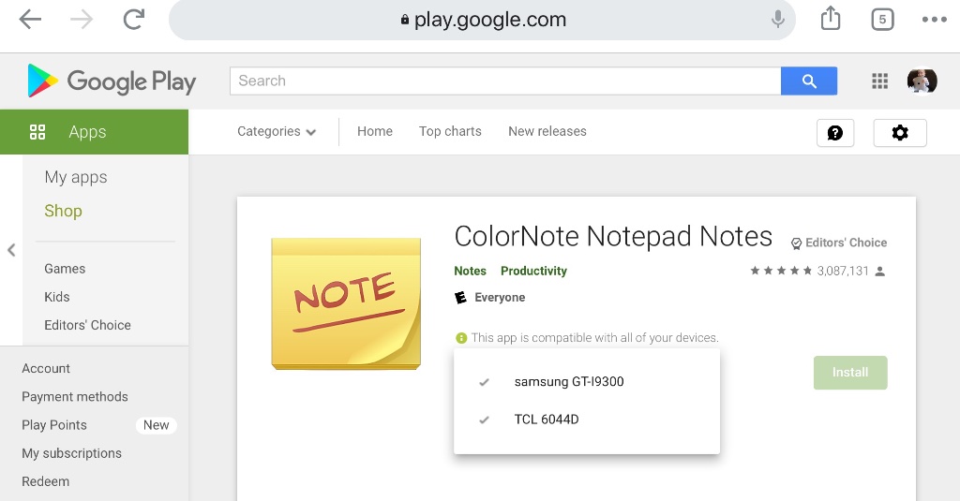Click the Everyone content rating icon
This screenshot has width=960, height=501.
(460, 297)
